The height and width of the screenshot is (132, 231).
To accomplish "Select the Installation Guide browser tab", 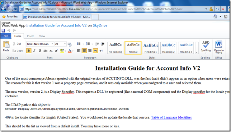I will click(57, 17).
